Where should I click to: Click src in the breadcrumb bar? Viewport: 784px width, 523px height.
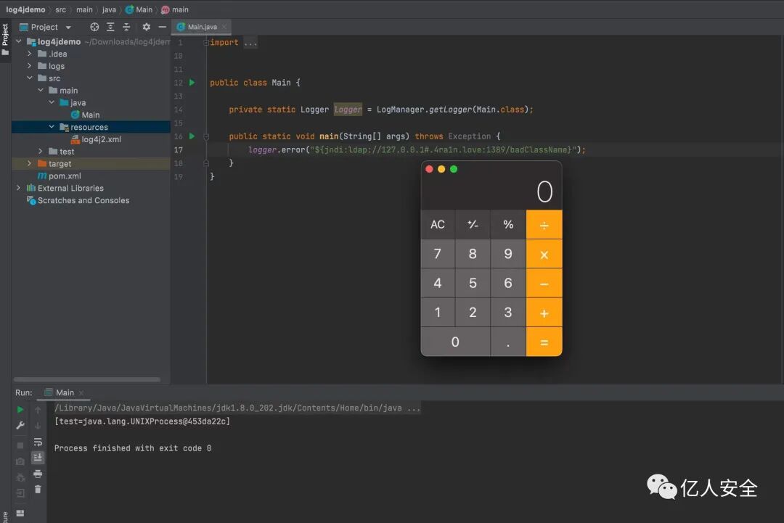[60, 9]
